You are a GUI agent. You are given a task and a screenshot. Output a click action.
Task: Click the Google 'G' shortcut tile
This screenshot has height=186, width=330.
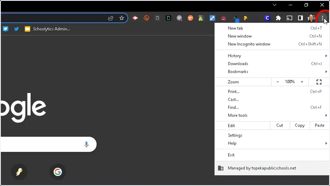(58, 172)
